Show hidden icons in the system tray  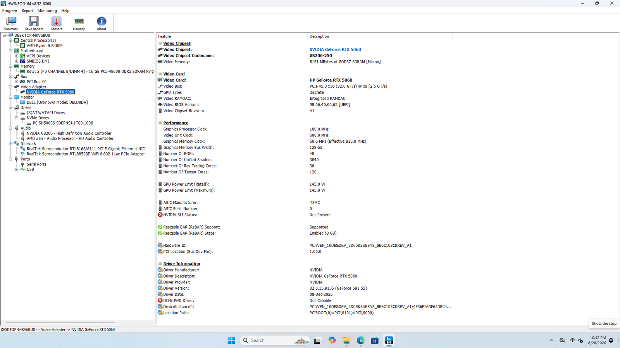click(x=551, y=340)
